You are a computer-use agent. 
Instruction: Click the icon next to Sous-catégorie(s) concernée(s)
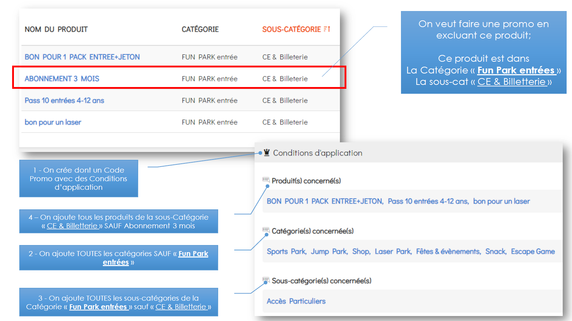click(266, 280)
